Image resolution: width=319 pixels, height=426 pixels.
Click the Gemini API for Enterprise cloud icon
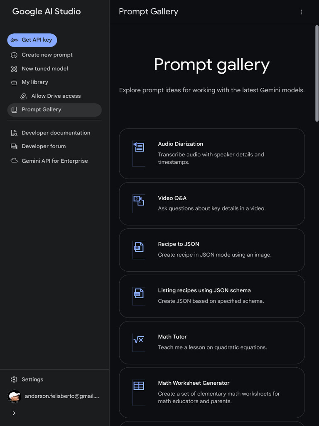tap(14, 161)
